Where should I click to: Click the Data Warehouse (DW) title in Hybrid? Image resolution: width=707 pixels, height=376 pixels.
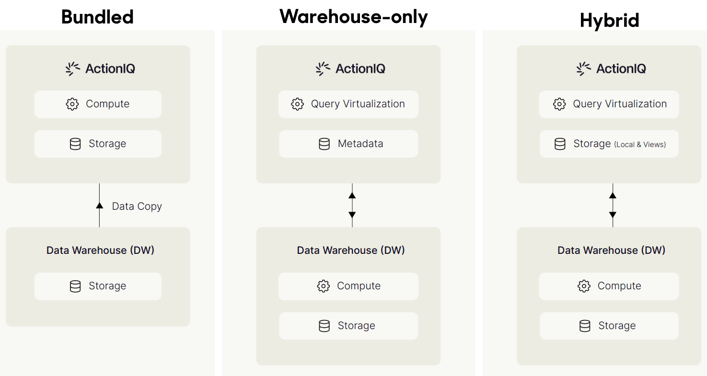pos(611,250)
